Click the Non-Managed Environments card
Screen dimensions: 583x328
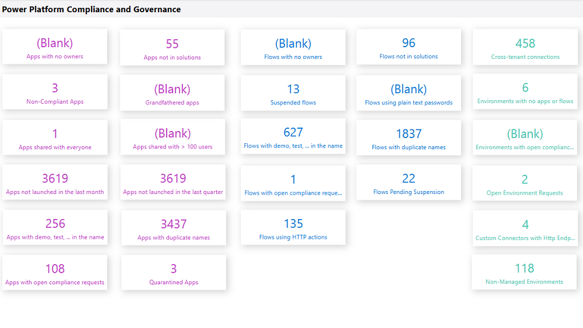(524, 272)
